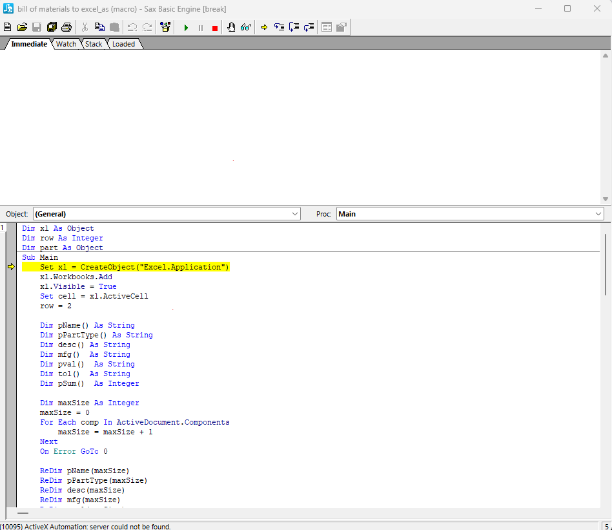Click the Quick Watch glasses icon
The image size is (612, 530).
246,27
